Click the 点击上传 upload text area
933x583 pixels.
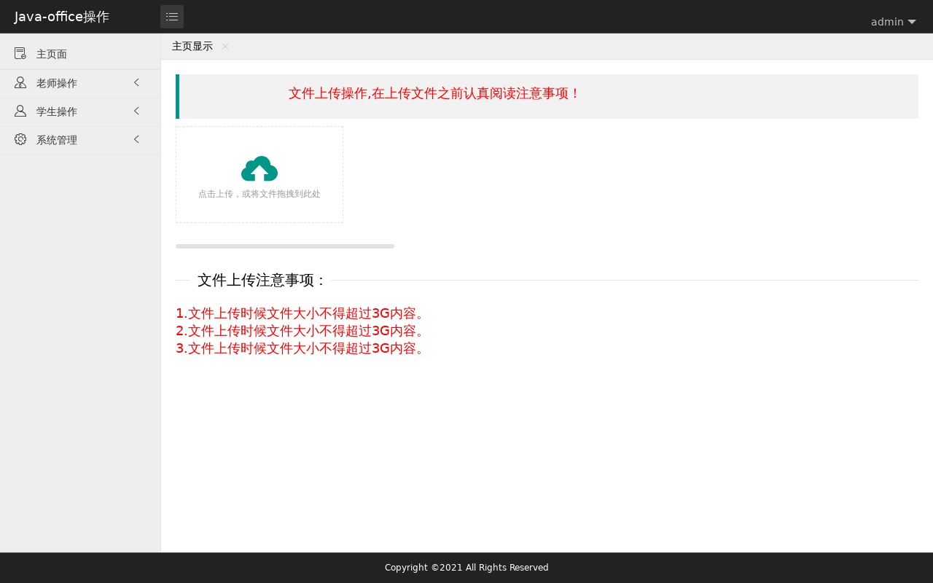point(259,194)
